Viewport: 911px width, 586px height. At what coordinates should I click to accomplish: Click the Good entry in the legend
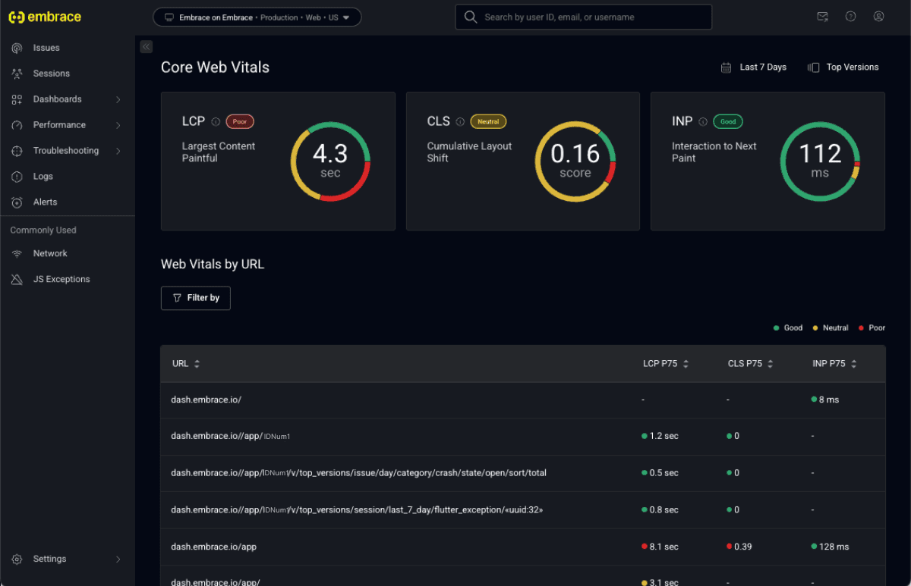pos(788,328)
